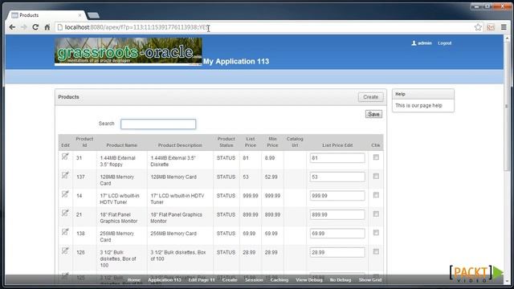Image resolution: width=514 pixels, height=289 pixels.
Task: Click the Create button in Products region
Action: [x=371, y=97]
